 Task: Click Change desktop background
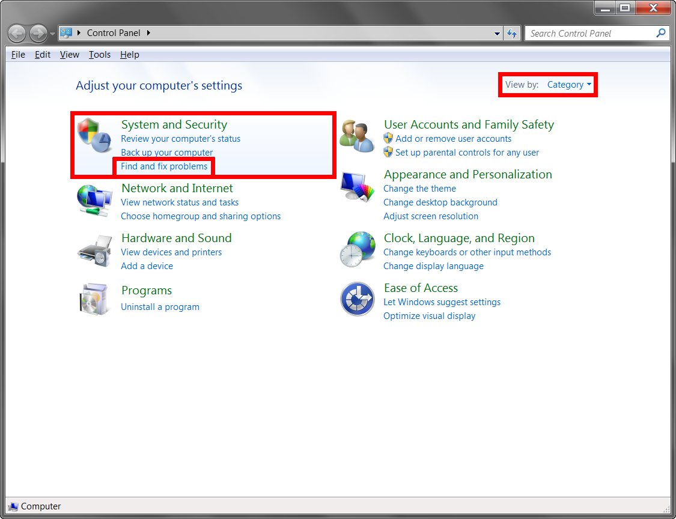(x=440, y=202)
